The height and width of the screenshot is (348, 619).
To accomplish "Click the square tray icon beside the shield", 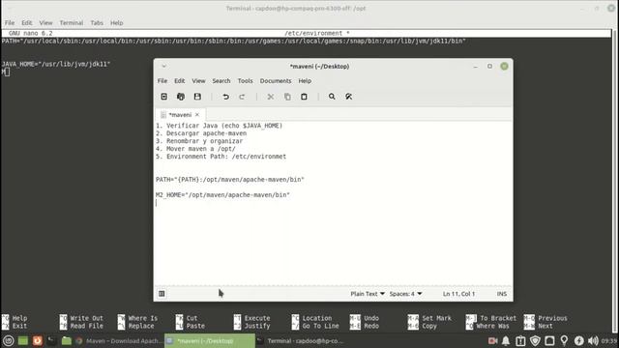I will pos(549,340).
